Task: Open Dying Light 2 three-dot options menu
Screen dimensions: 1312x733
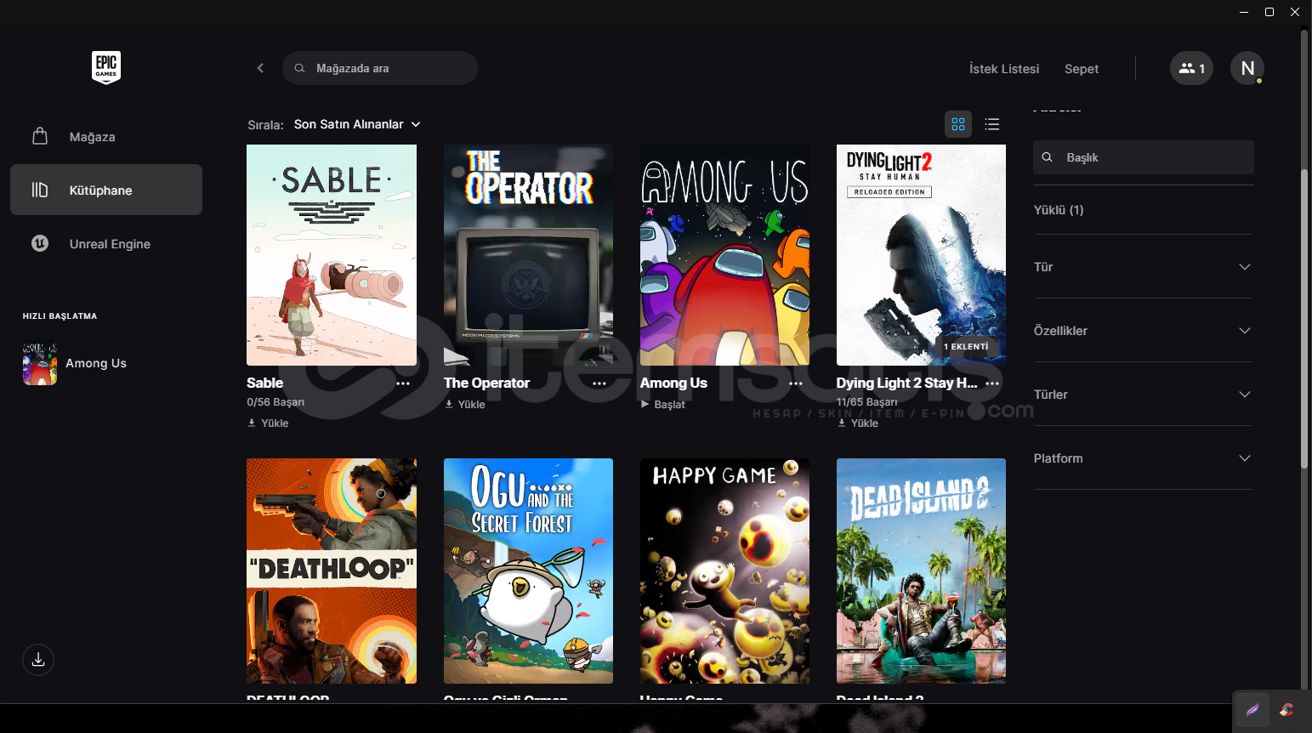Action: [x=992, y=384]
